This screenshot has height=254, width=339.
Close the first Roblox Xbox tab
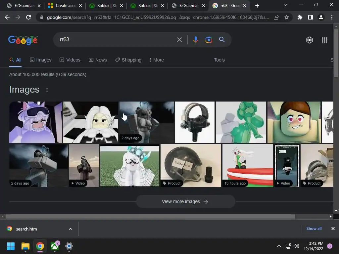point(121,6)
